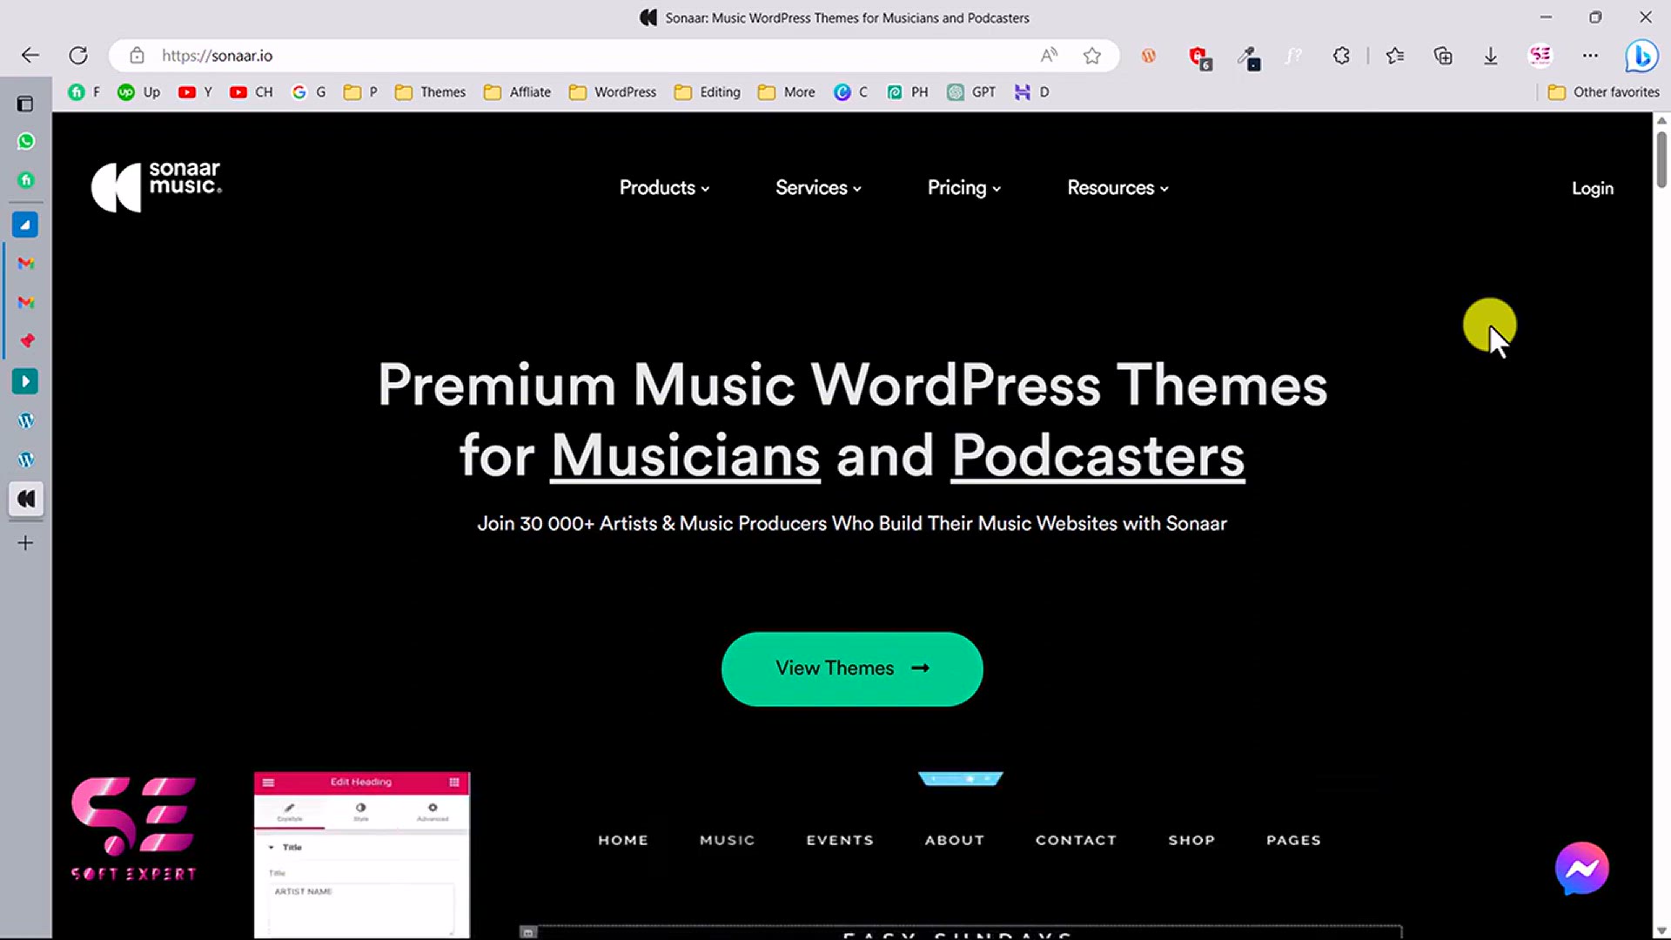The image size is (1671, 940).
Task: Click the Login link
Action: 1592,189
